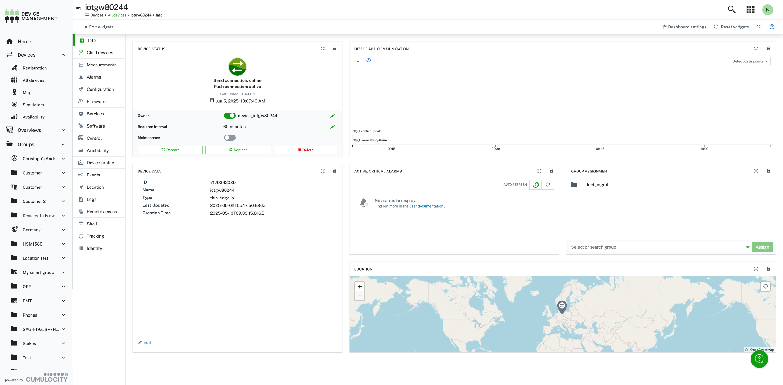
Task: Click the pencil icon next to Owner
Action: point(332,116)
